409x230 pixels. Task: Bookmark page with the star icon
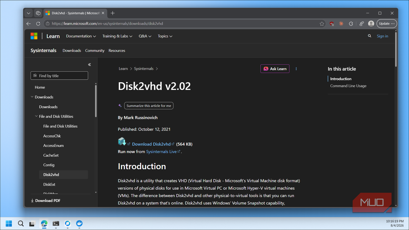point(322,24)
